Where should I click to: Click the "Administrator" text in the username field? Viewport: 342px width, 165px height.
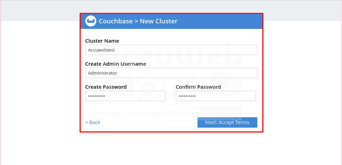tap(103, 73)
